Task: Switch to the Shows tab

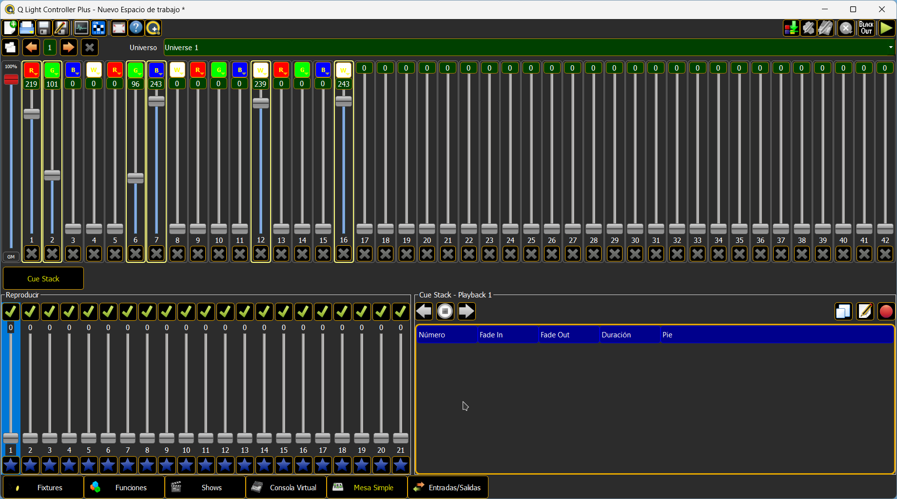Action: click(x=205, y=487)
